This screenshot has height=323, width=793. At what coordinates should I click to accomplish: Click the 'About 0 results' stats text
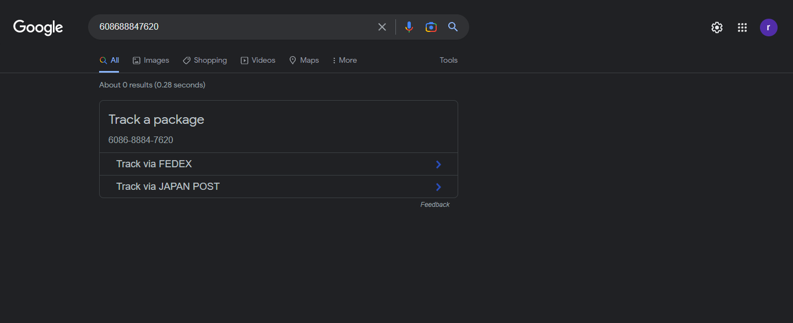pos(152,85)
